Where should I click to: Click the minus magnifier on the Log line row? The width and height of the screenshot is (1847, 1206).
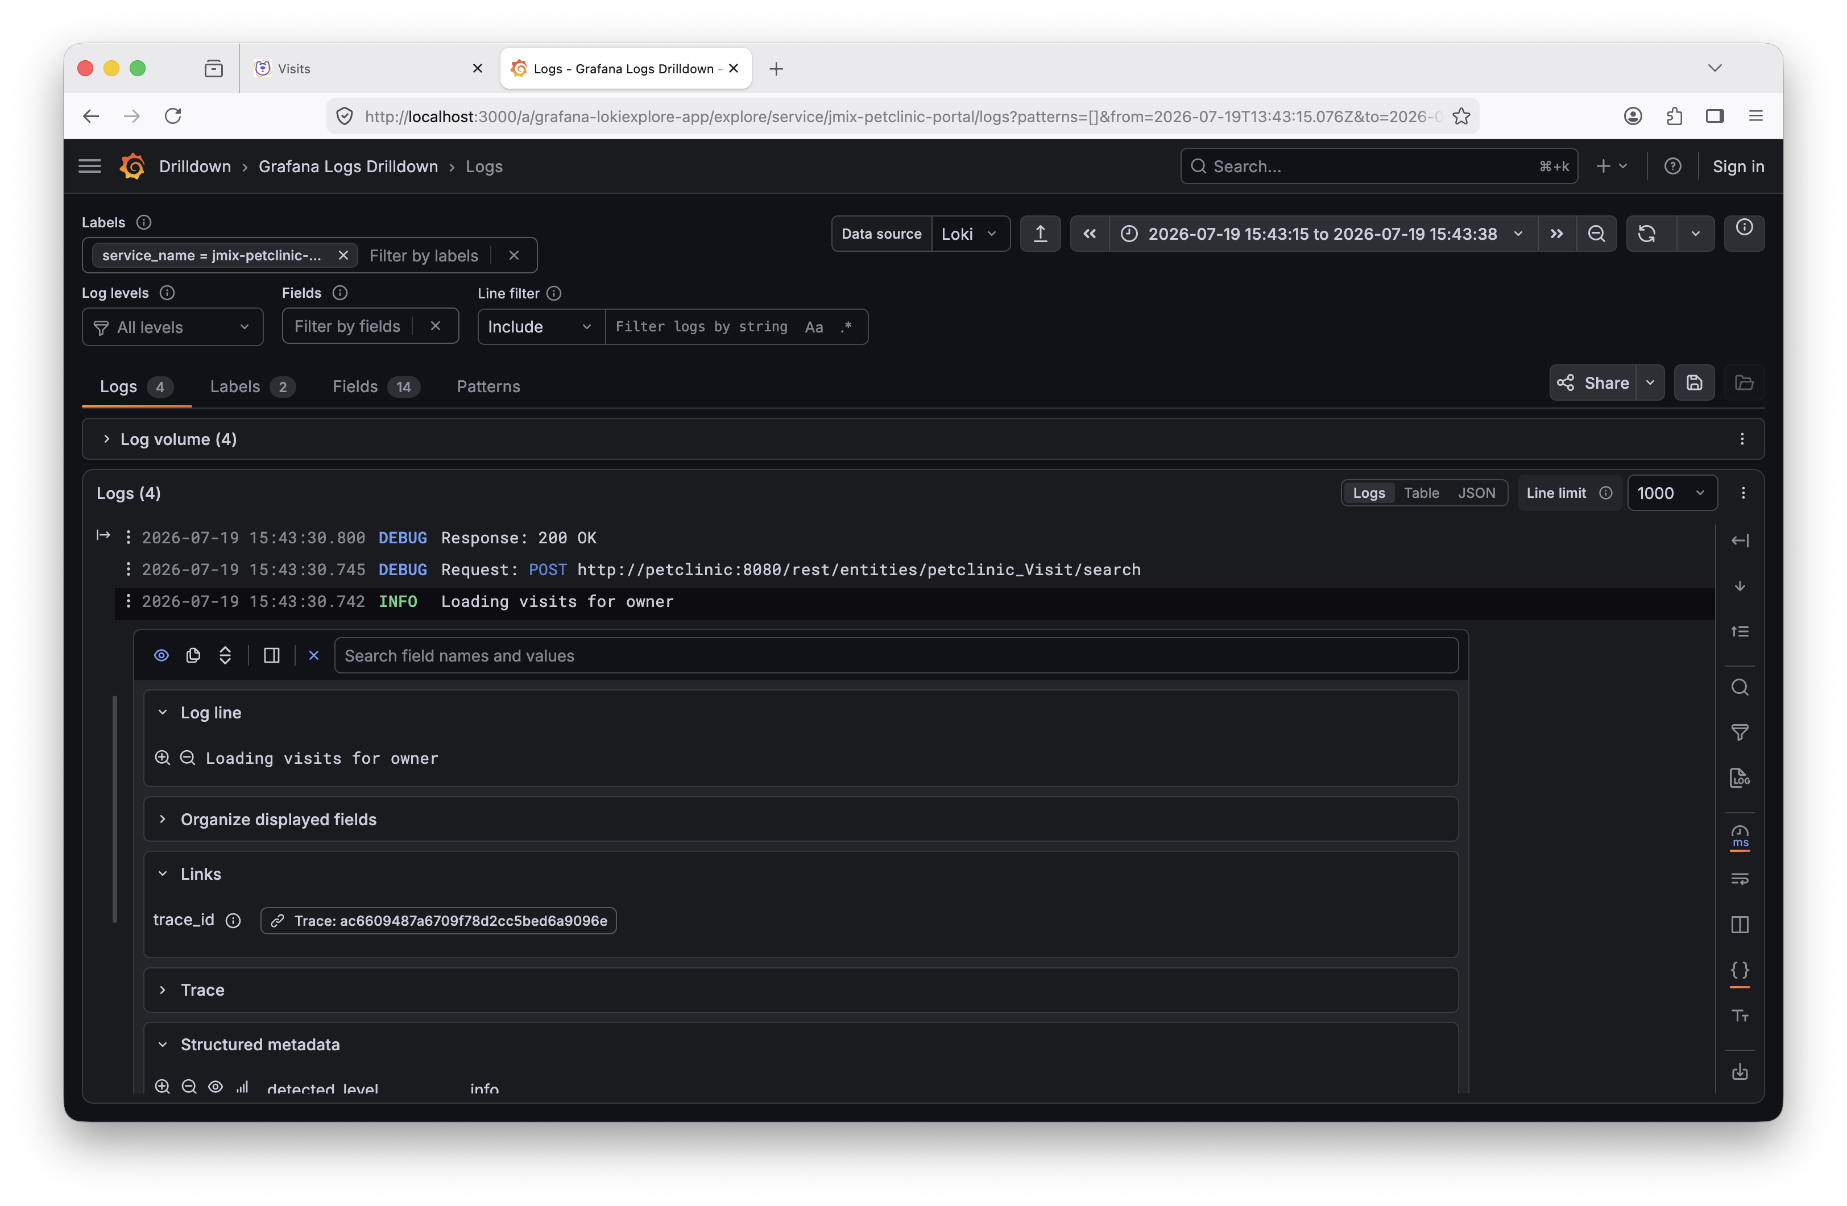(x=188, y=758)
